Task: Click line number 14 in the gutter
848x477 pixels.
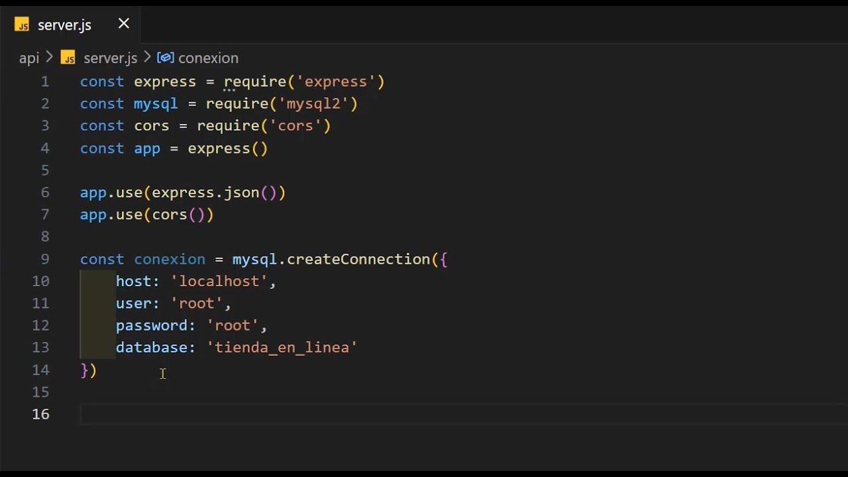Action: coord(40,370)
